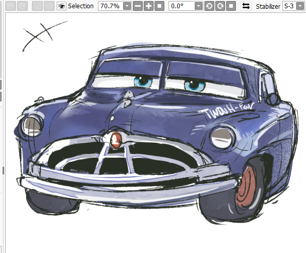Zoom out with the minus button
306x253 pixels.
[138, 6]
